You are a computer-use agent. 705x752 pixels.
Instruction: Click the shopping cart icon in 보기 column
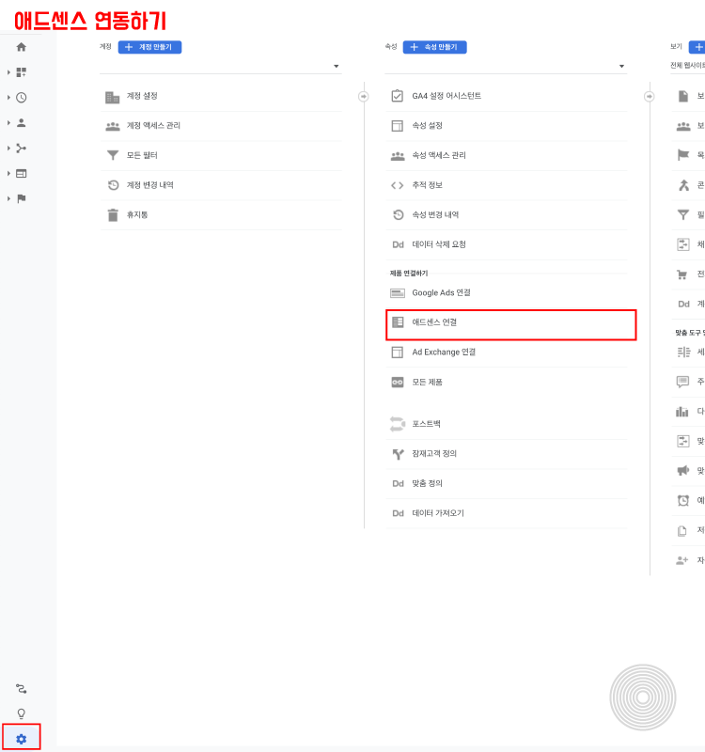[682, 274]
